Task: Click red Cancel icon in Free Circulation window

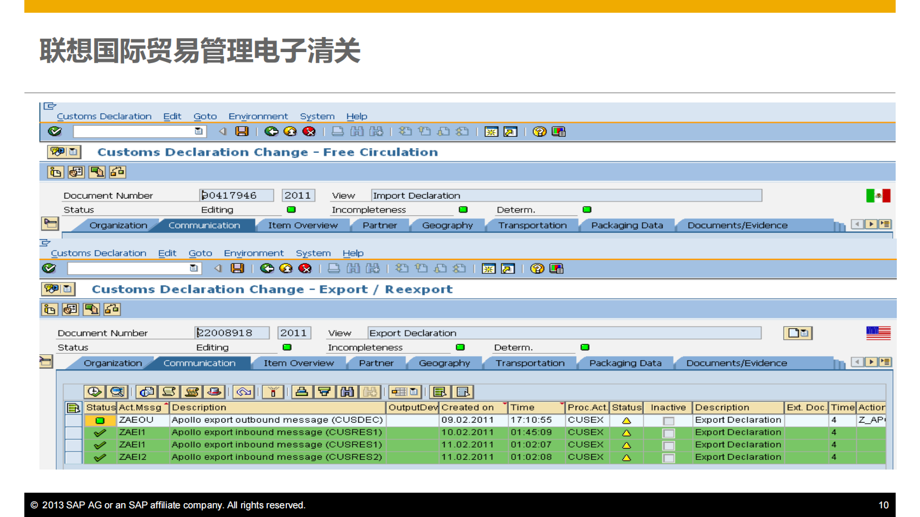Action: [x=309, y=131]
